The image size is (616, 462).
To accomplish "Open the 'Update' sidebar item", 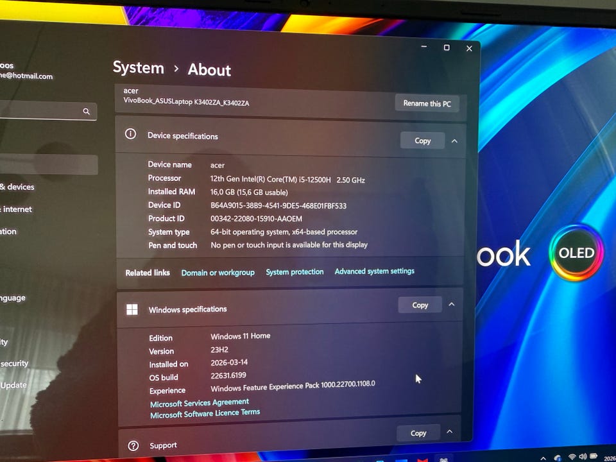I will pyautogui.click(x=13, y=385).
